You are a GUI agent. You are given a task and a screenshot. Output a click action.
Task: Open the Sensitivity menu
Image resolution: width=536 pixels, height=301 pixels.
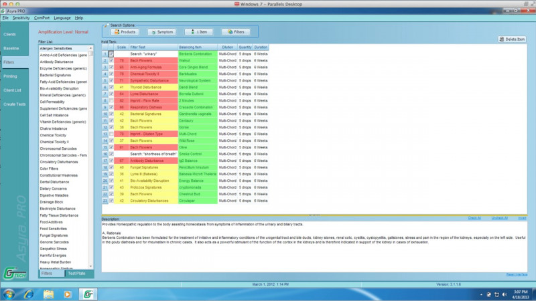[21, 18]
